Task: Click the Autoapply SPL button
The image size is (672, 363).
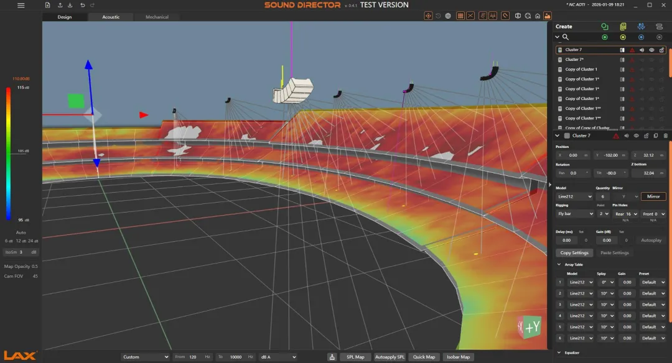Action: 390,357
